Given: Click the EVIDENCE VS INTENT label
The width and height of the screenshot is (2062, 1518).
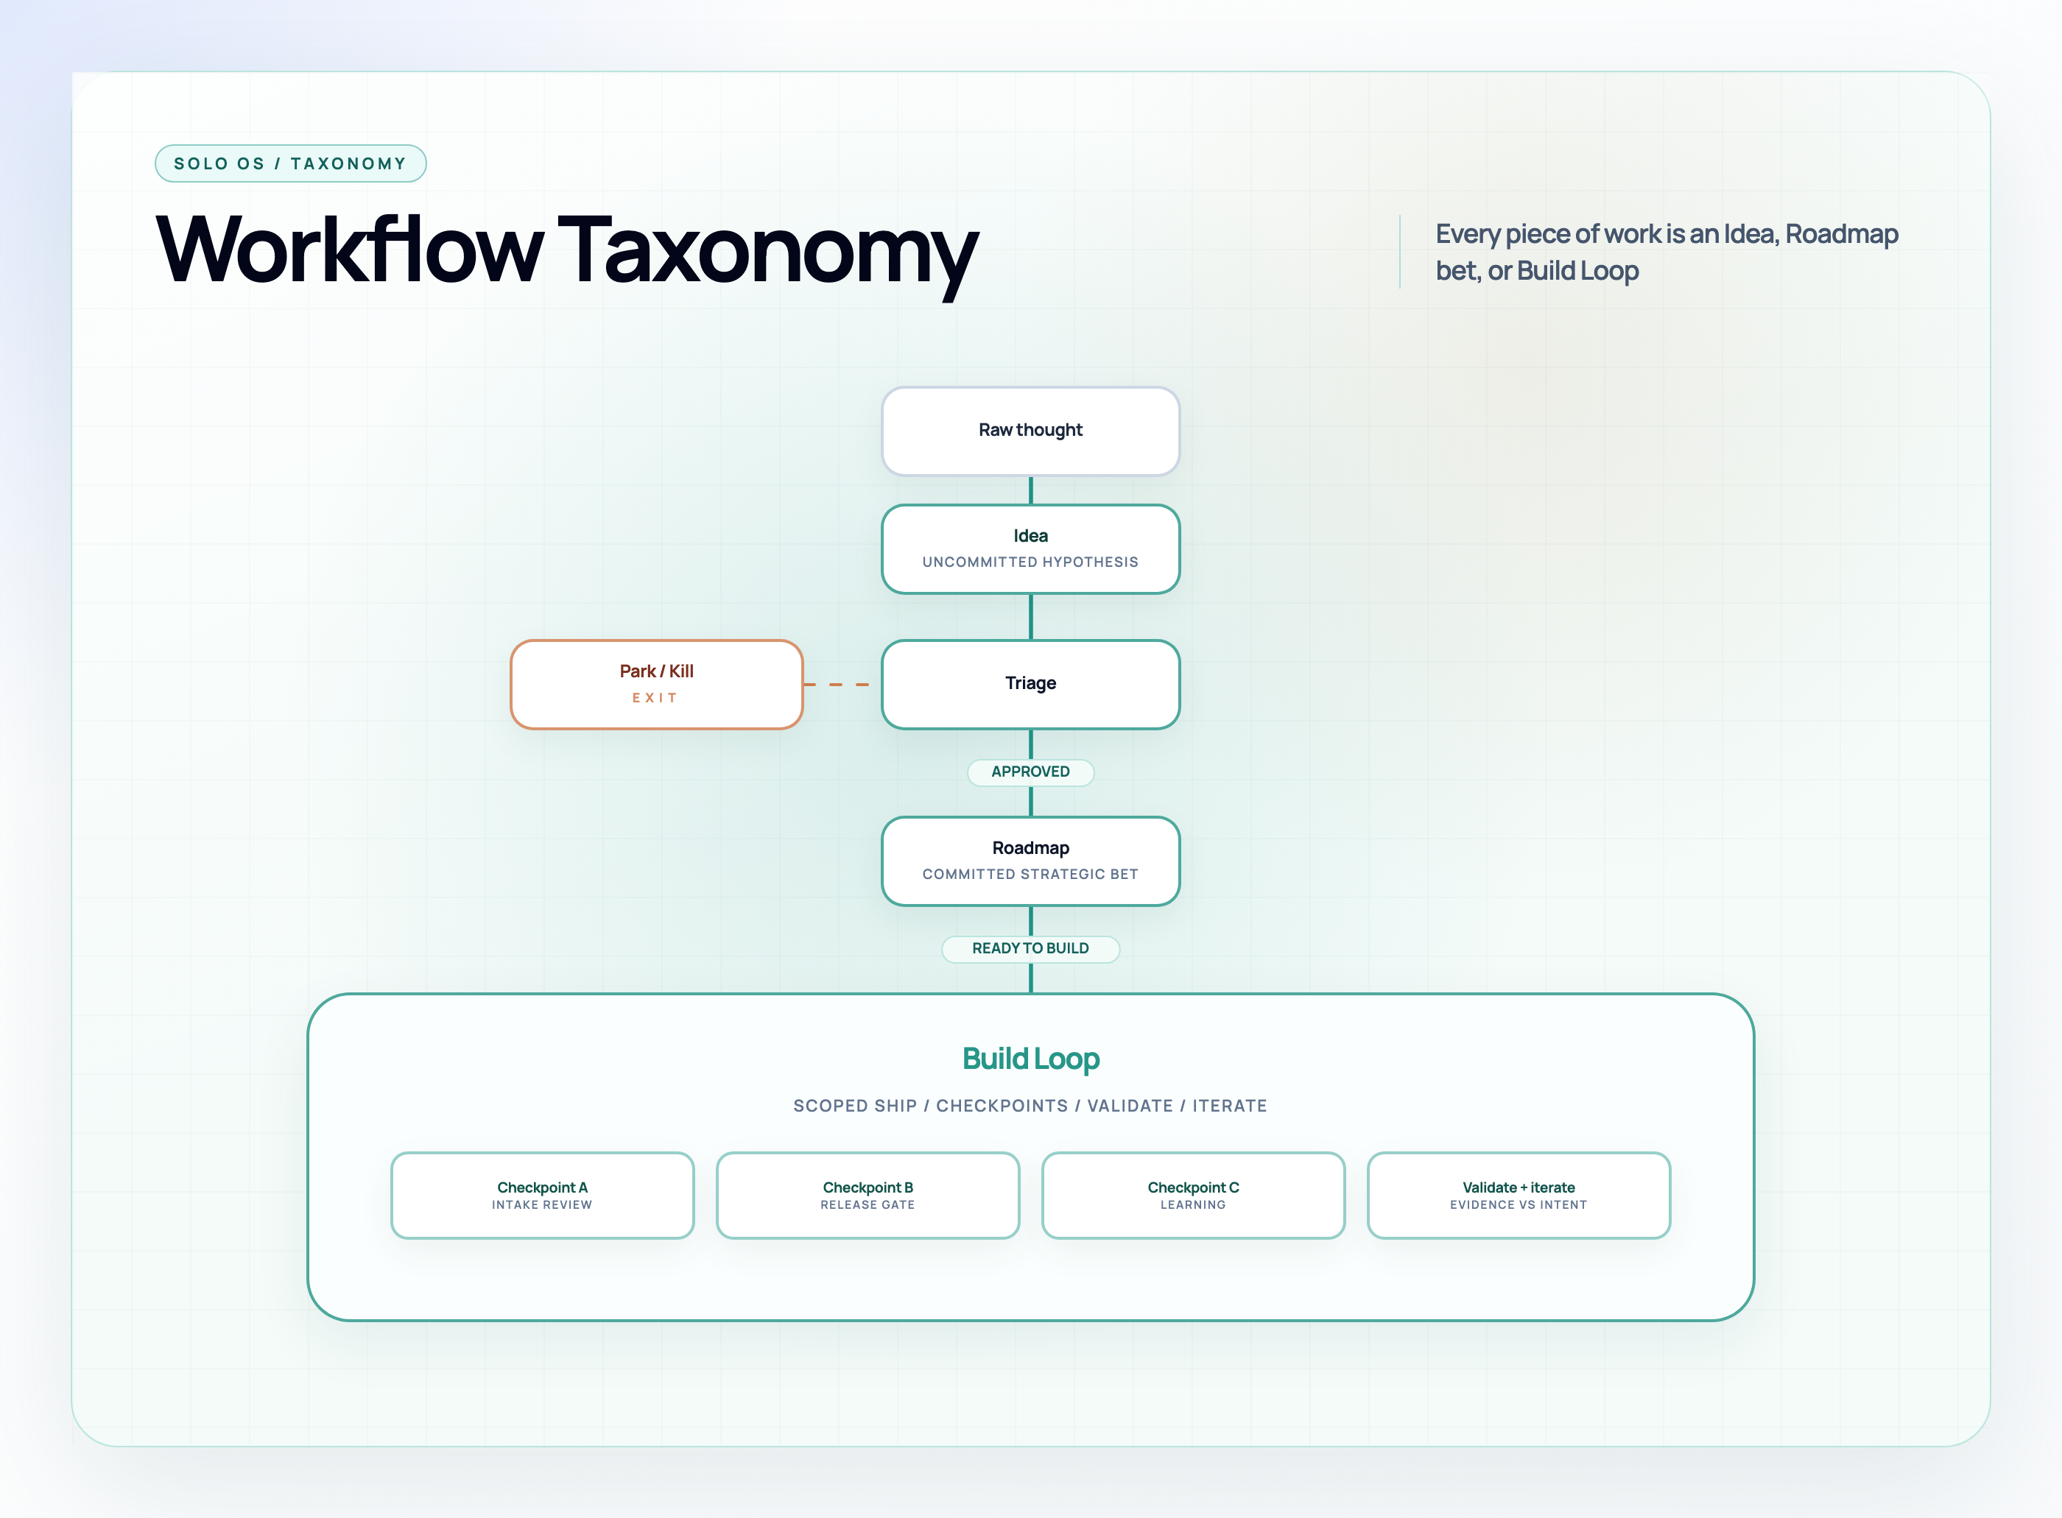Looking at the screenshot, I should [1519, 1206].
